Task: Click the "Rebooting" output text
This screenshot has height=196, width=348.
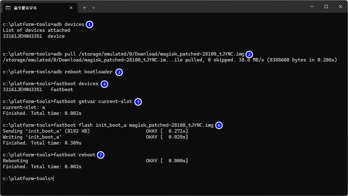Action: point(15,161)
